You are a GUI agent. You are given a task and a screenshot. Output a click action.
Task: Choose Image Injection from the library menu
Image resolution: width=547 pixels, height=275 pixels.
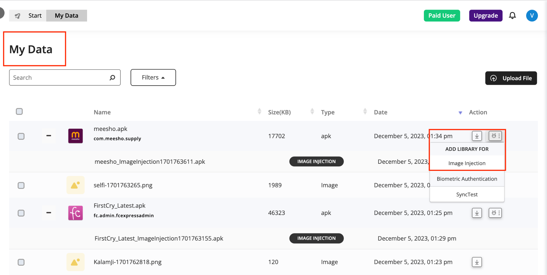click(467, 163)
